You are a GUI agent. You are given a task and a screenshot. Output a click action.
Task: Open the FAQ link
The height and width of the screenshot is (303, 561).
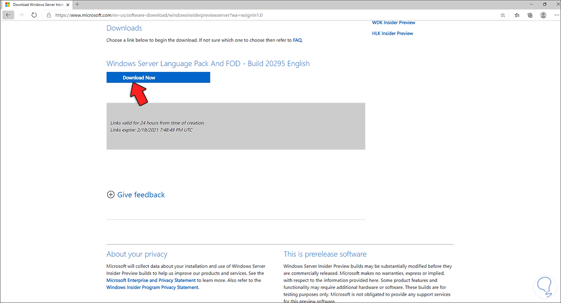[x=297, y=40]
